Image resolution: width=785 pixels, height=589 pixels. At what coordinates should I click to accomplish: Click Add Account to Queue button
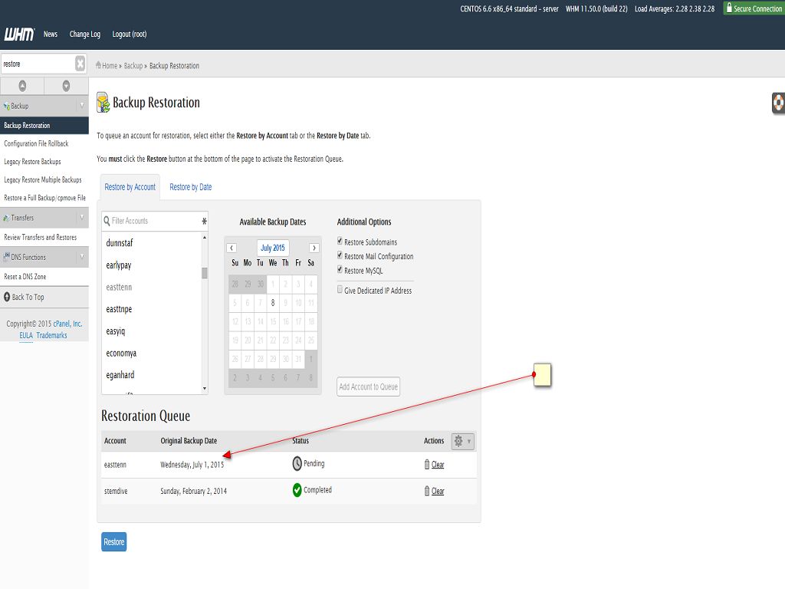point(369,387)
